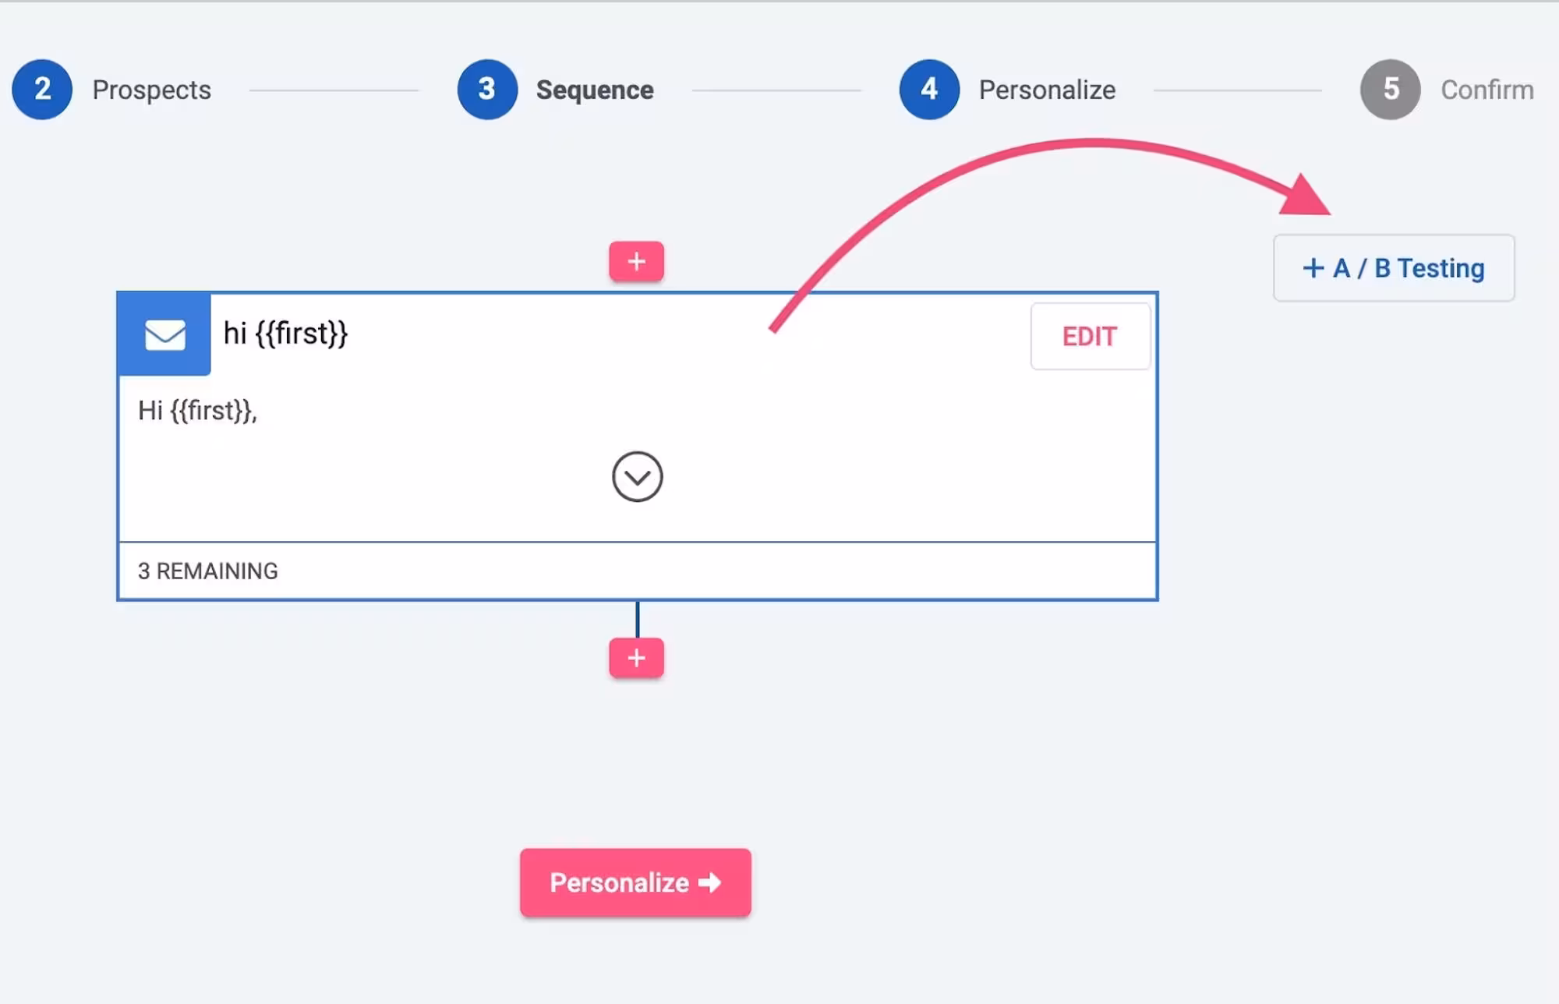Switch to the Sequence step label
Viewport: 1559px width, 1004px height.
coord(595,90)
